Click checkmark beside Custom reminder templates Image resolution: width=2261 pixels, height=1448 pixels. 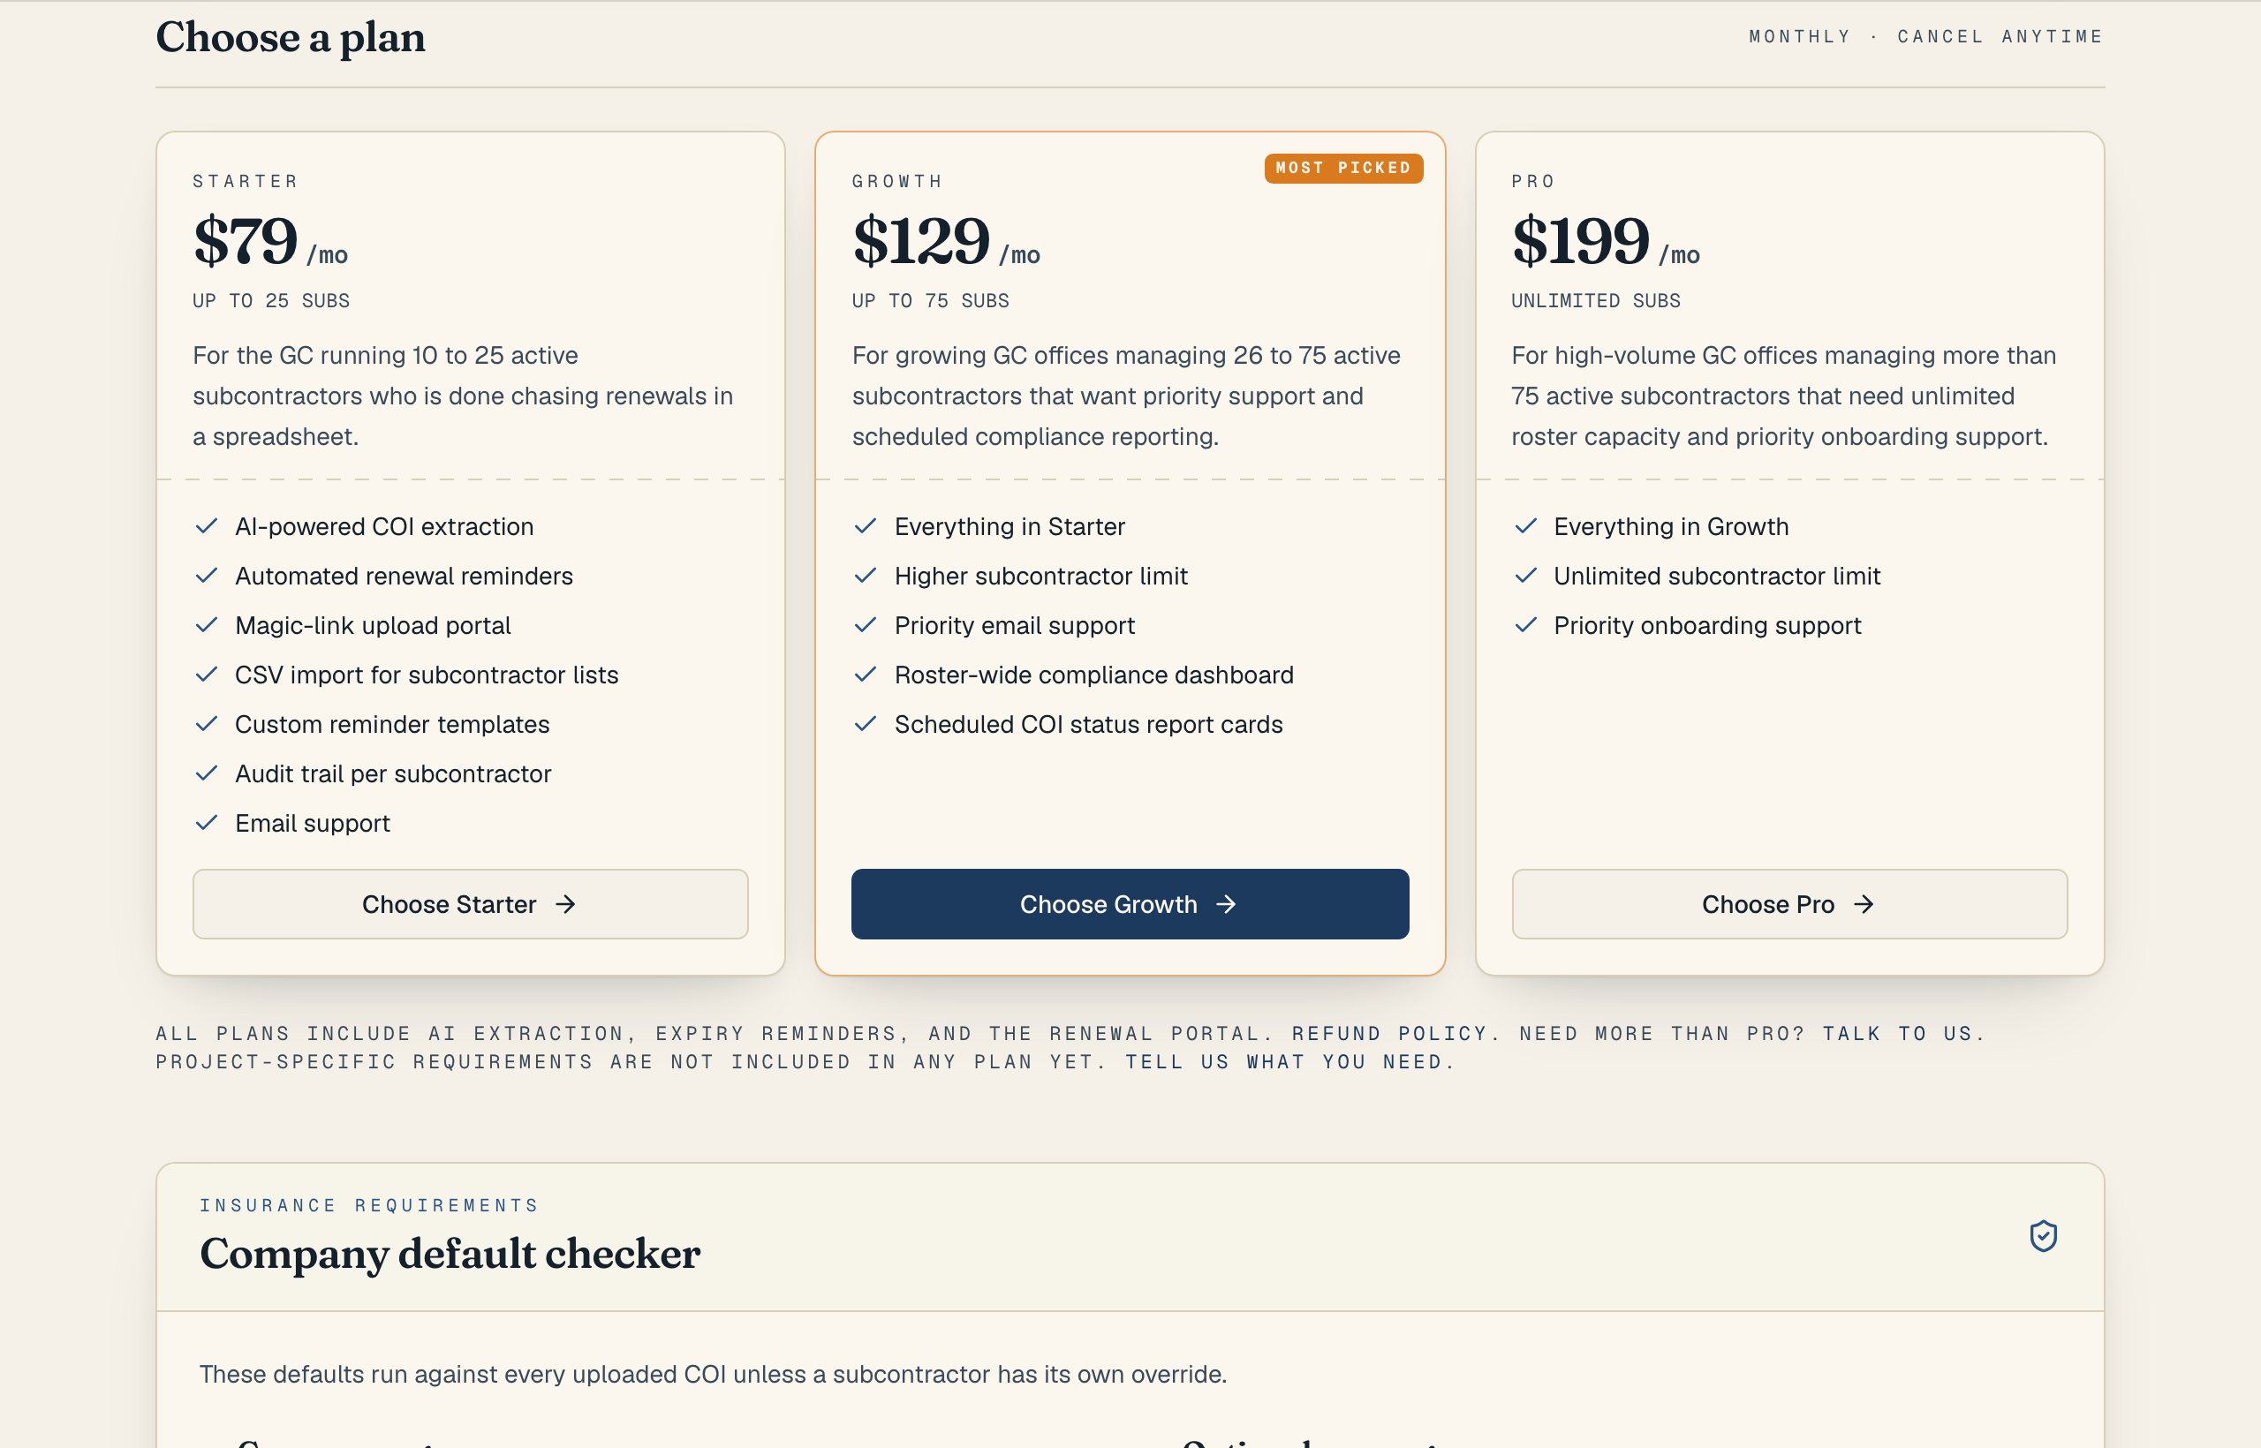coord(206,724)
